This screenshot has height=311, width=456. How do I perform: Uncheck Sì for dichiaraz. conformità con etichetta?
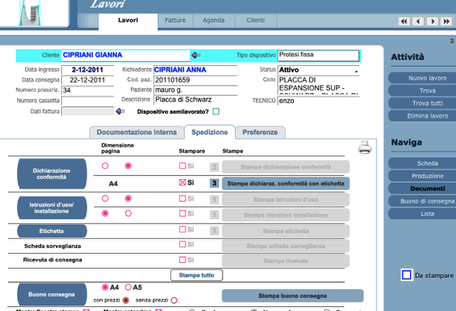(182, 182)
